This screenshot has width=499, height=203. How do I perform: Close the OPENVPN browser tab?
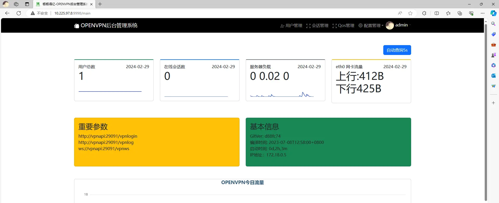91,4
